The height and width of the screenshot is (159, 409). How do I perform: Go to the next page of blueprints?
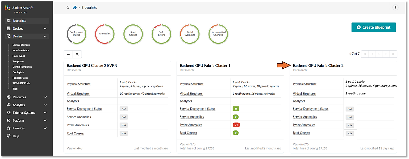tap(386, 54)
